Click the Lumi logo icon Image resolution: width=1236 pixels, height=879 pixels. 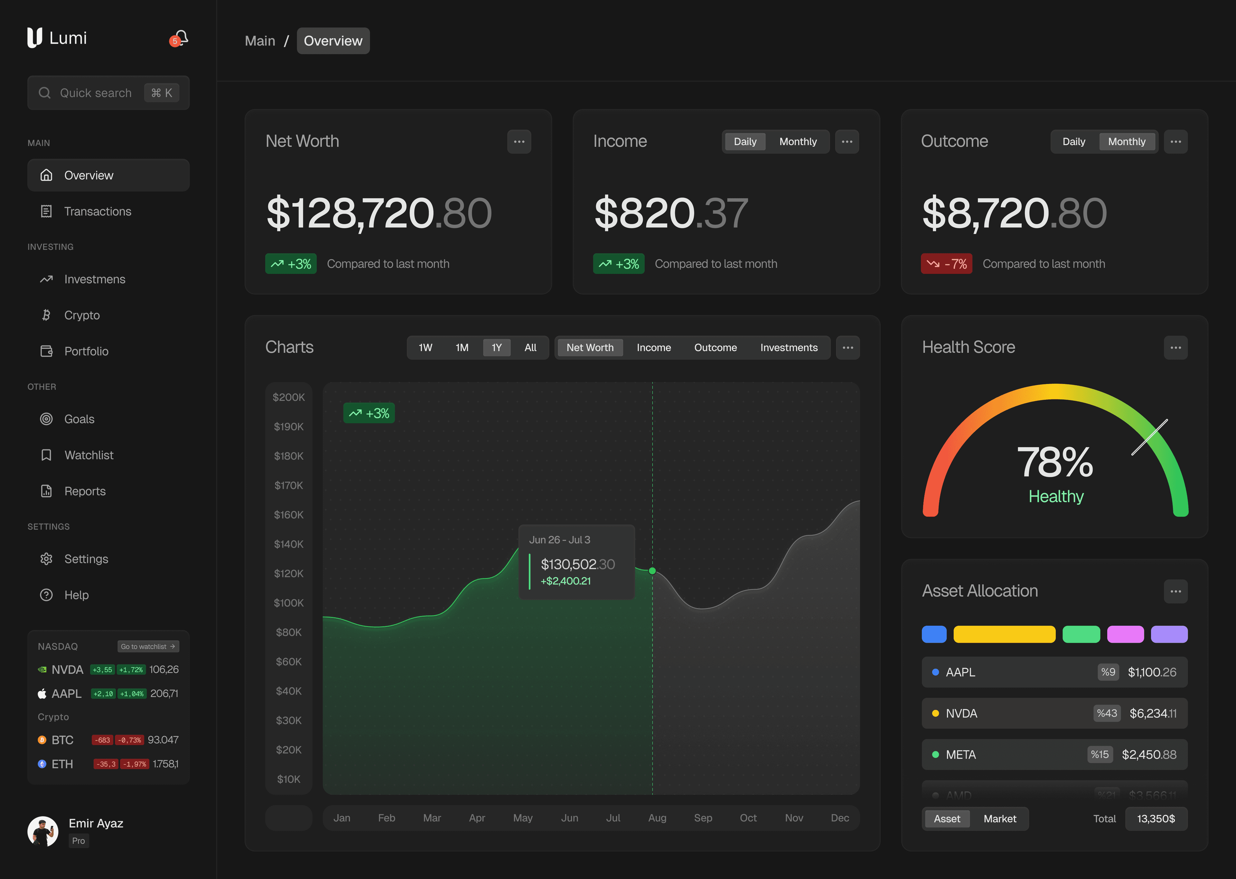(35, 38)
